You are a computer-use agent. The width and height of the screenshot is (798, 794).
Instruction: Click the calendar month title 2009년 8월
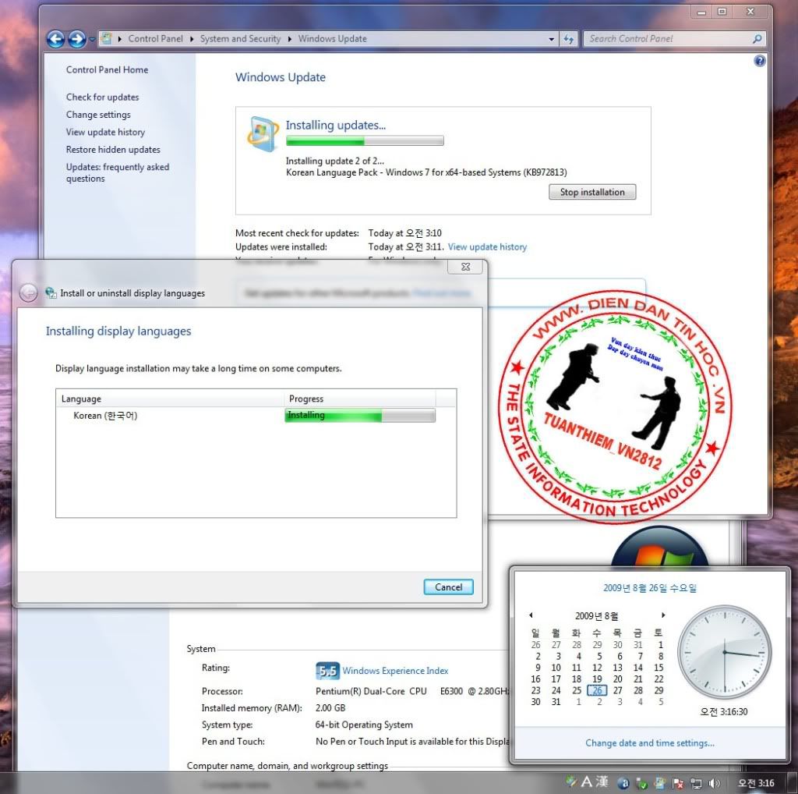(596, 615)
